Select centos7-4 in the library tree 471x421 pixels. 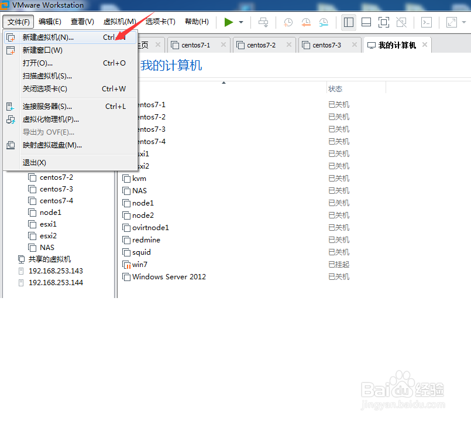tap(56, 201)
